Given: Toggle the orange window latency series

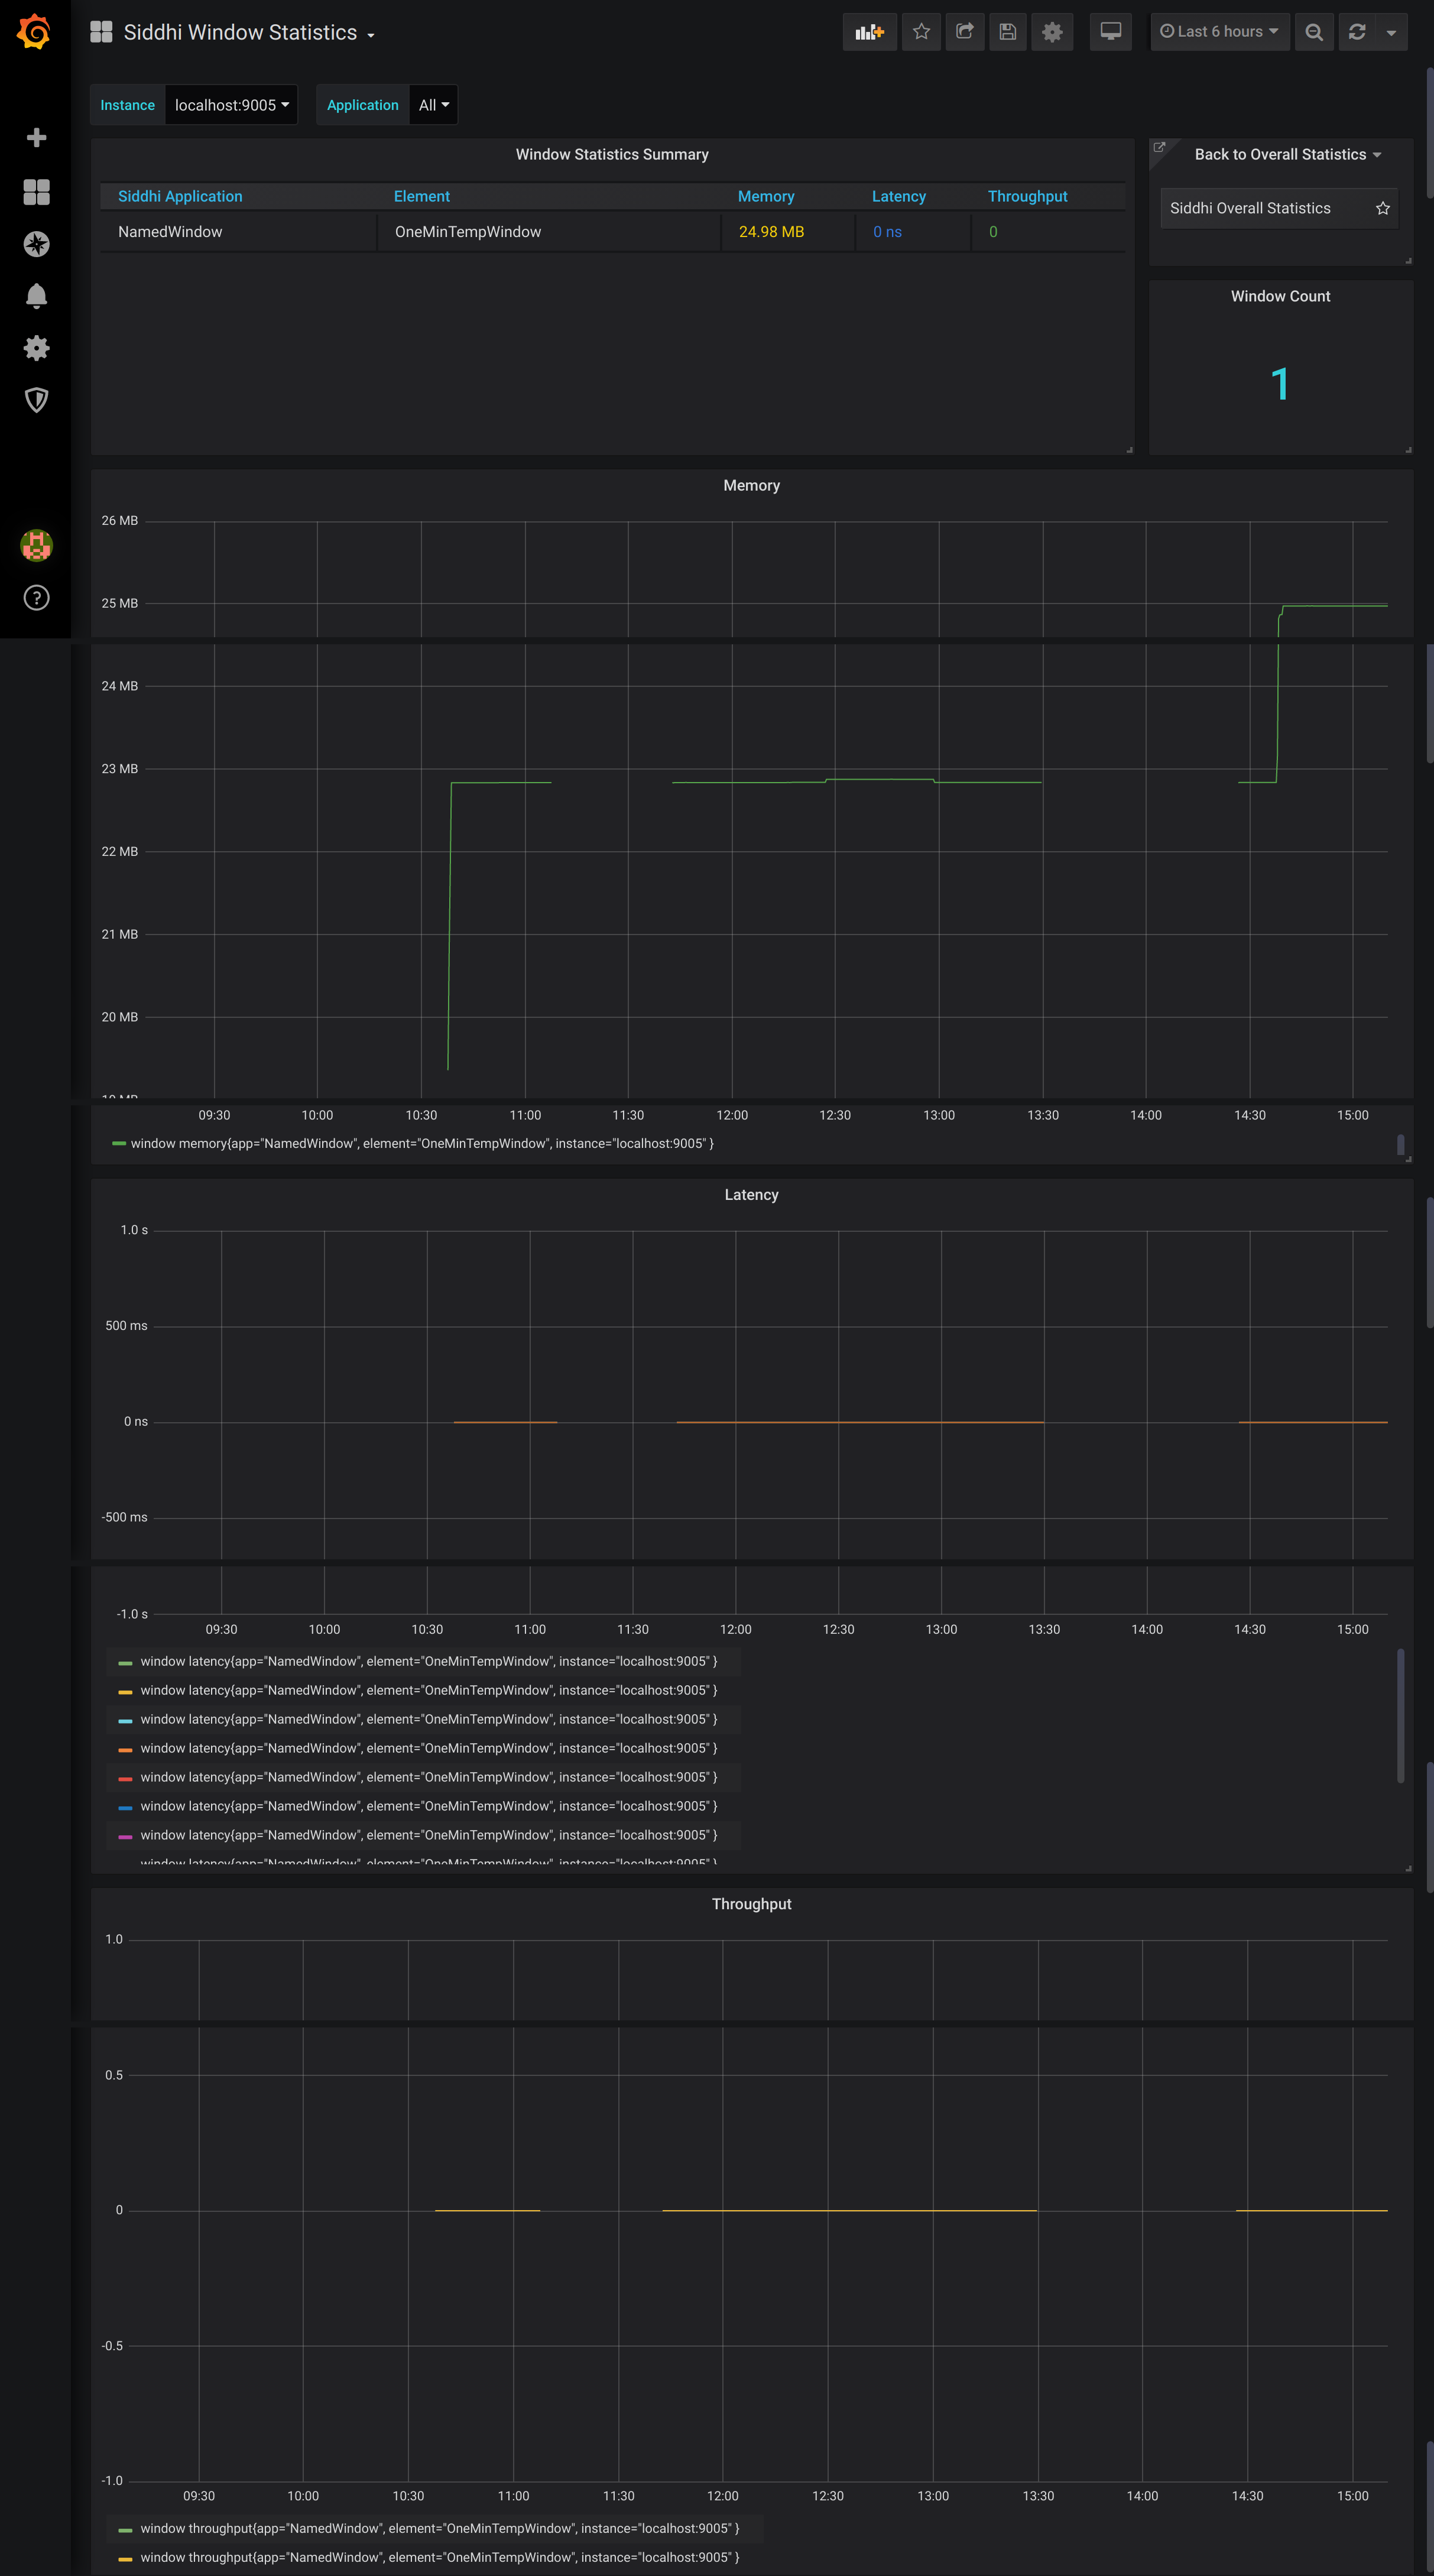Looking at the screenshot, I should point(428,1748).
